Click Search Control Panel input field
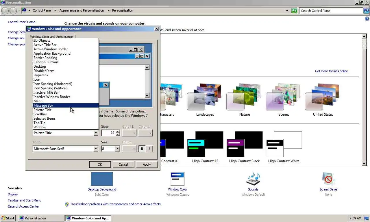Image resolution: width=370 pixels, height=222 pixels. tap(331, 11)
